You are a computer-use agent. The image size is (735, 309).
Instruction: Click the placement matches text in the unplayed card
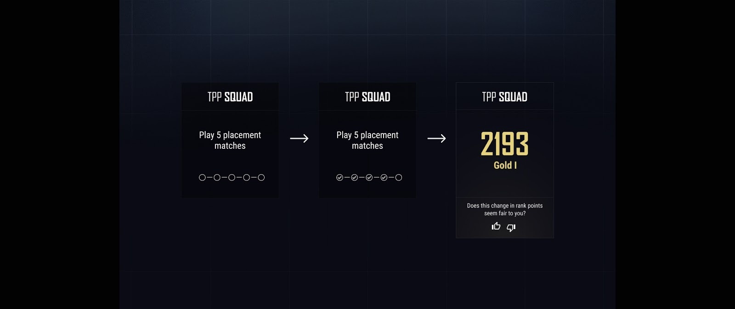[x=230, y=140]
